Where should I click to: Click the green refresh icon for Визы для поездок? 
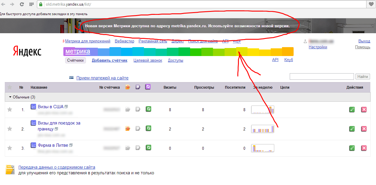pos(148,128)
